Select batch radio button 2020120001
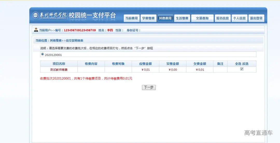This screenshot has width=280, height=143. tap(42, 54)
